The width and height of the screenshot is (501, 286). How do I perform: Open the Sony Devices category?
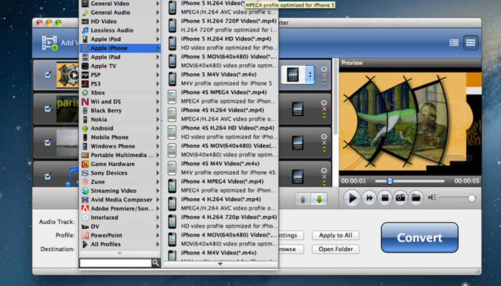click(x=120, y=173)
